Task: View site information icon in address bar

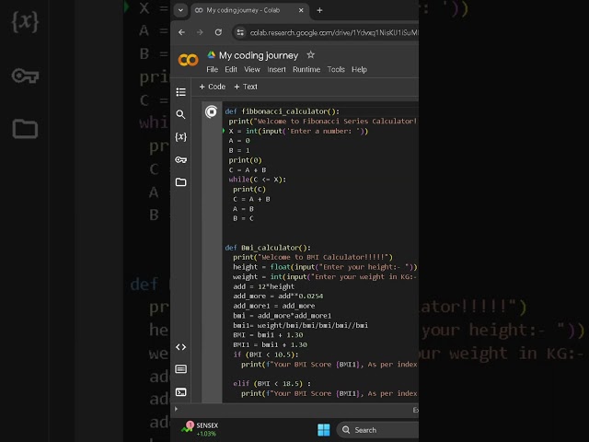Action: click(x=240, y=33)
